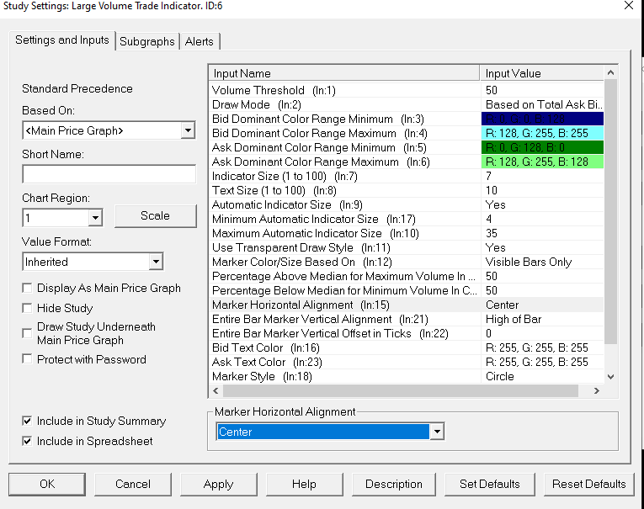644x509 pixels.
Task: Enable Display As Main Price Graph checkbox
Action: (27, 289)
